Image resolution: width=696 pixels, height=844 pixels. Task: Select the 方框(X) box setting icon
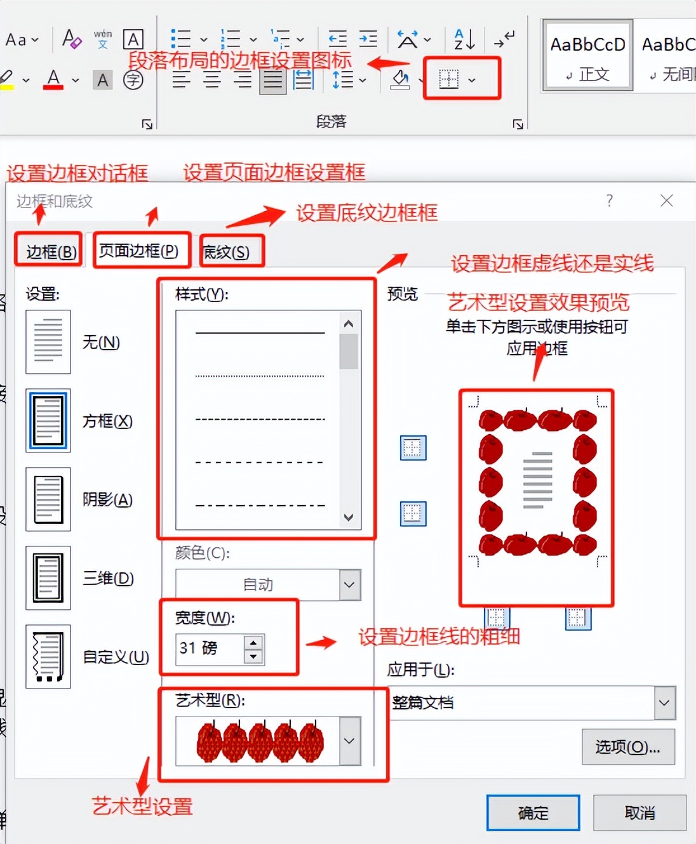[48, 421]
